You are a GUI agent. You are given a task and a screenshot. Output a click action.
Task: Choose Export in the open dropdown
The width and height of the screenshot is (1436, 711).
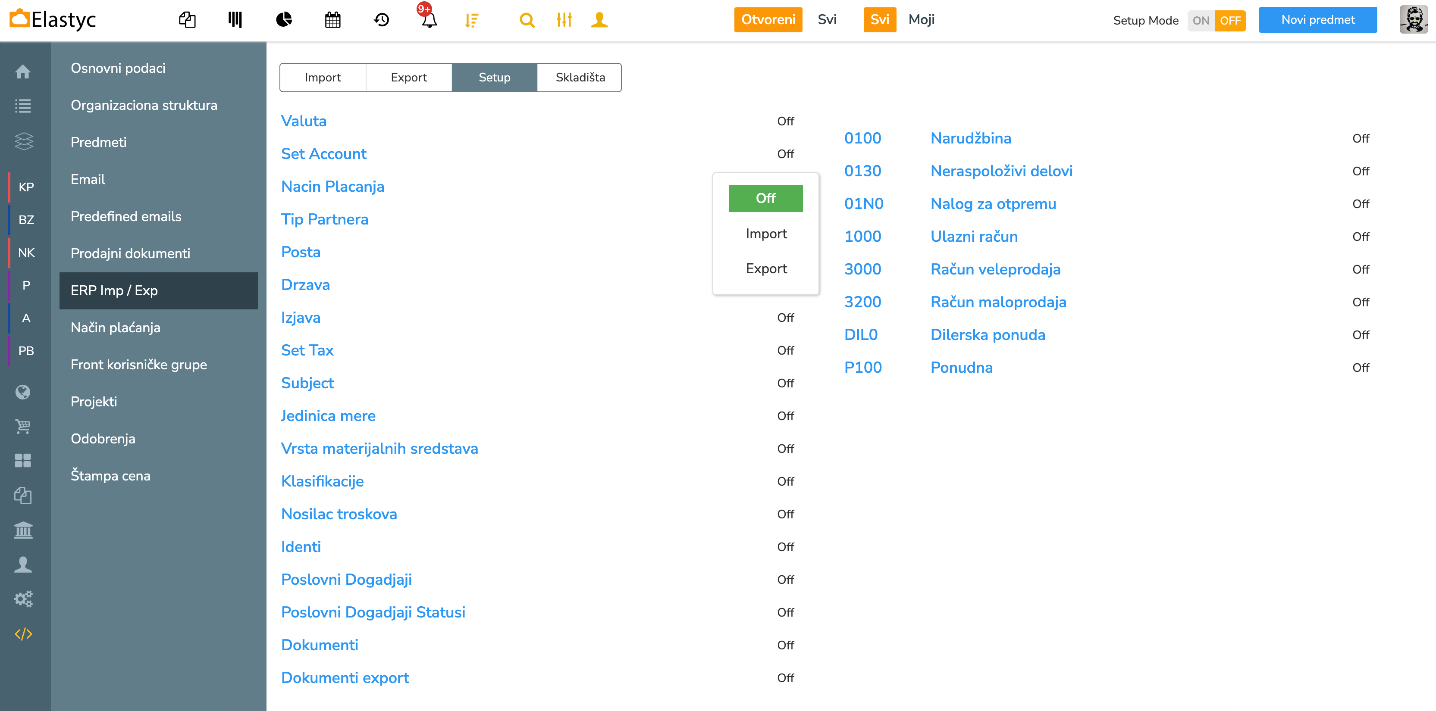(766, 268)
